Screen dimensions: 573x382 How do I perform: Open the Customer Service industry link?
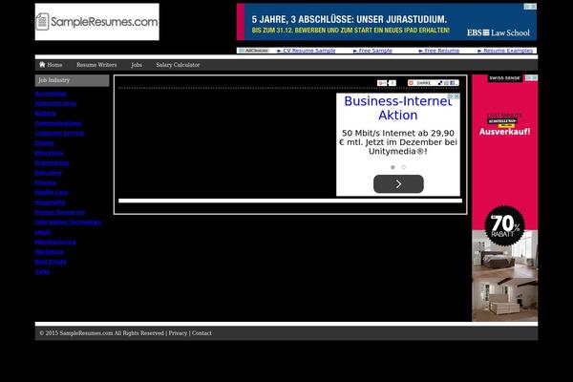[x=59, y=133]
